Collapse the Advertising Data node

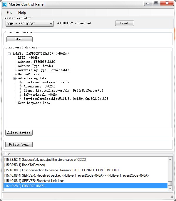(15, 78)
